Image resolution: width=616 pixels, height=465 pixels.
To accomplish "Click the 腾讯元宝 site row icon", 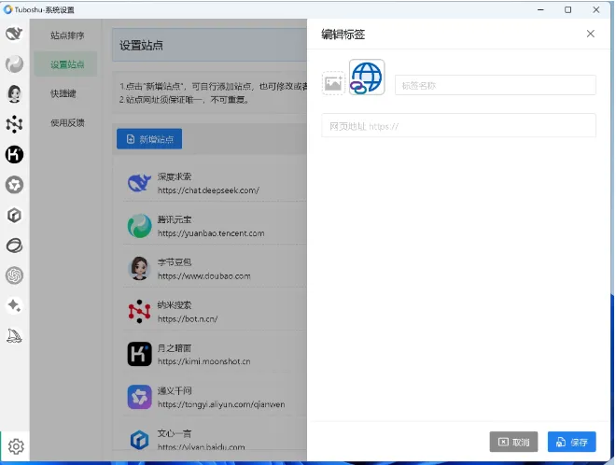I will tap(139, 226).
